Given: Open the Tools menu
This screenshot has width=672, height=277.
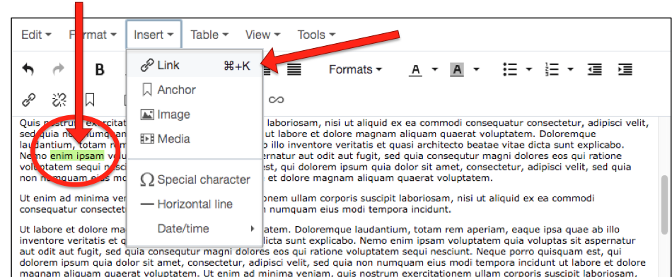Looking at the screenshot, I should pyautogui.click(x=316, y=35).
